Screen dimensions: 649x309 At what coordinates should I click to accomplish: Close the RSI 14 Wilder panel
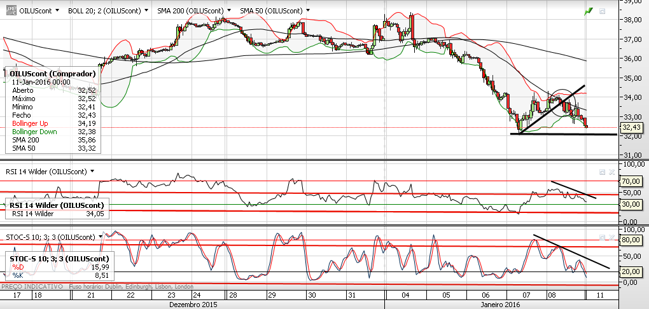(x=612, y=172)
